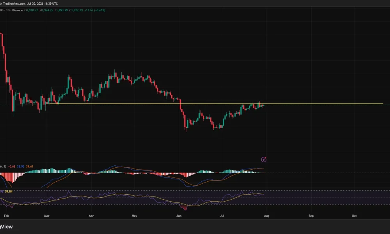This screenshot has height=234, width=390.
Task: Click the MACD line value 38.93
Action: click(21, 167)
